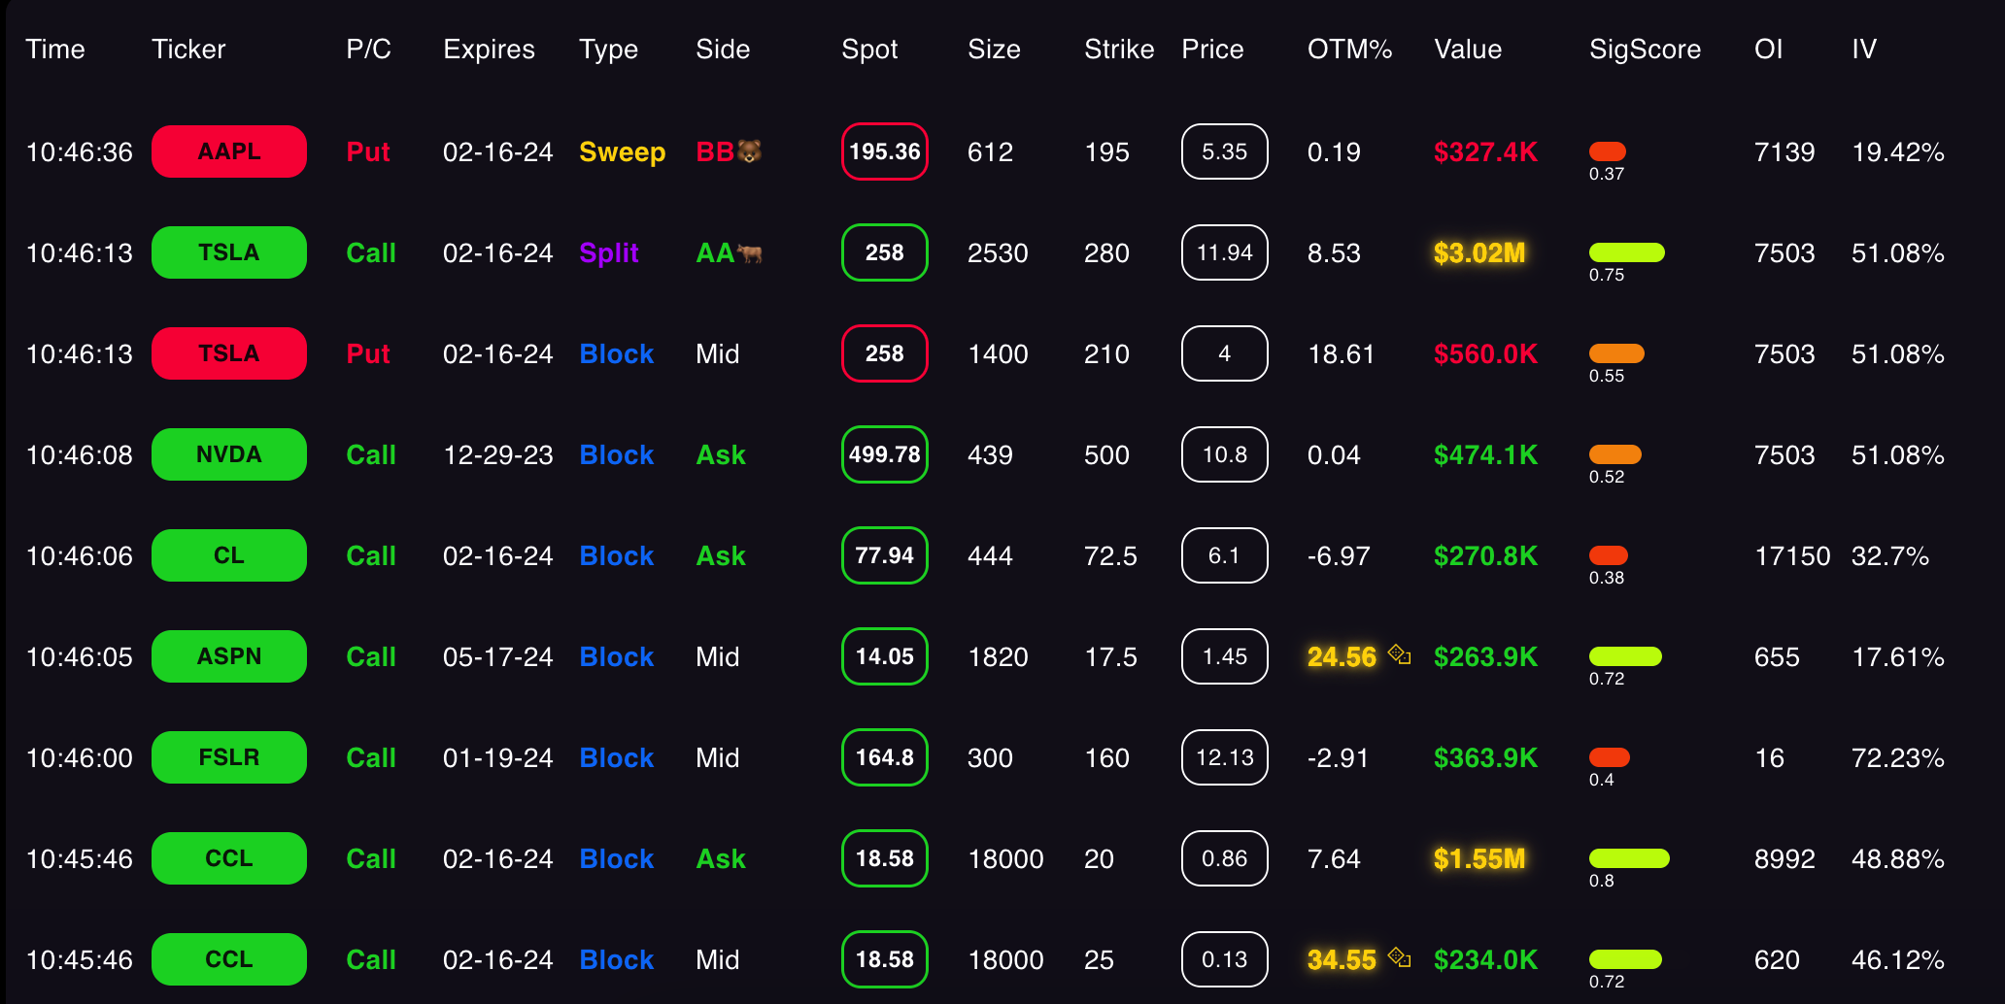Click the Sweep type label on AAPL row
This screenshot has width=2005, height=1004.
pyautogui.click(x=622, y=151)
